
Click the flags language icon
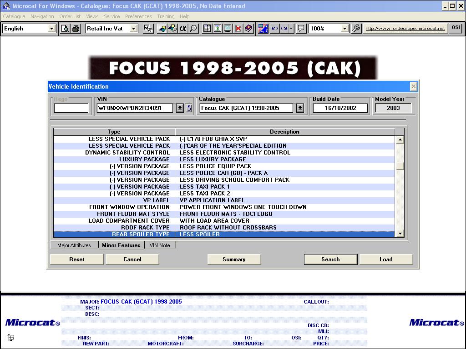click(x=263, y=29)
